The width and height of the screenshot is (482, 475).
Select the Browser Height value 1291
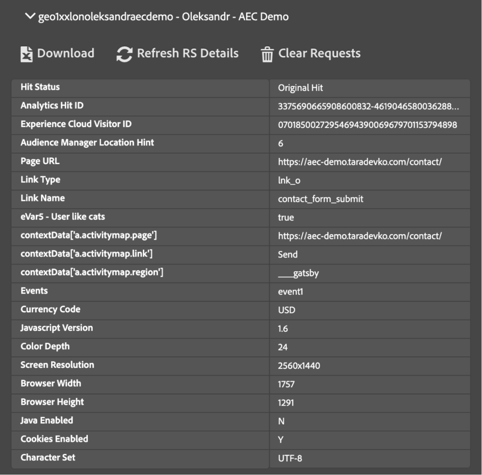pyautogui.click(x=286, y=403)
